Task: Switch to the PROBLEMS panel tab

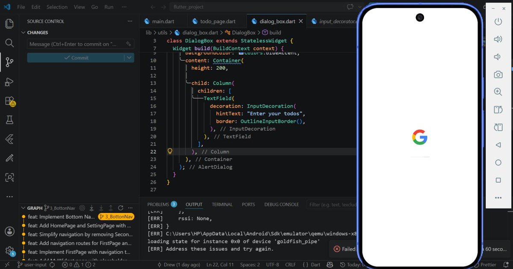Action: click(x=162, y=205)
